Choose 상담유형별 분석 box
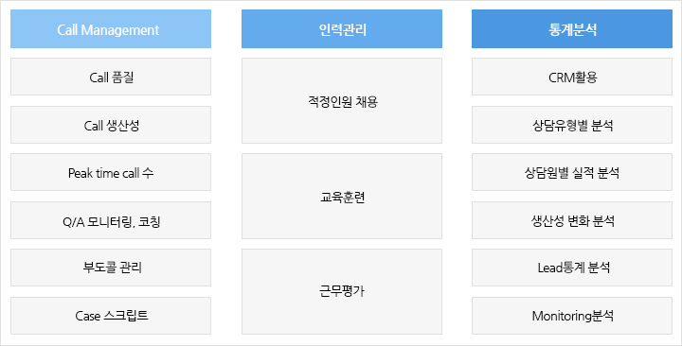The width and height of the screenshot is (682, 346). [x=572, y=125]
